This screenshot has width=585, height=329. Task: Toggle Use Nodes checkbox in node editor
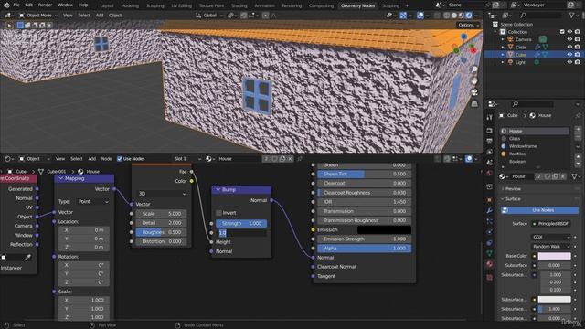pyautogui.click(x=120, y=159)
